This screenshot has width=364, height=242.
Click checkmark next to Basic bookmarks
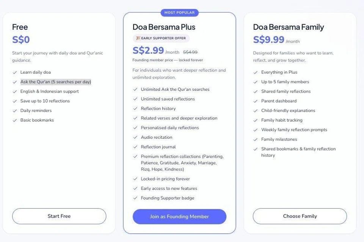(15, 120)
